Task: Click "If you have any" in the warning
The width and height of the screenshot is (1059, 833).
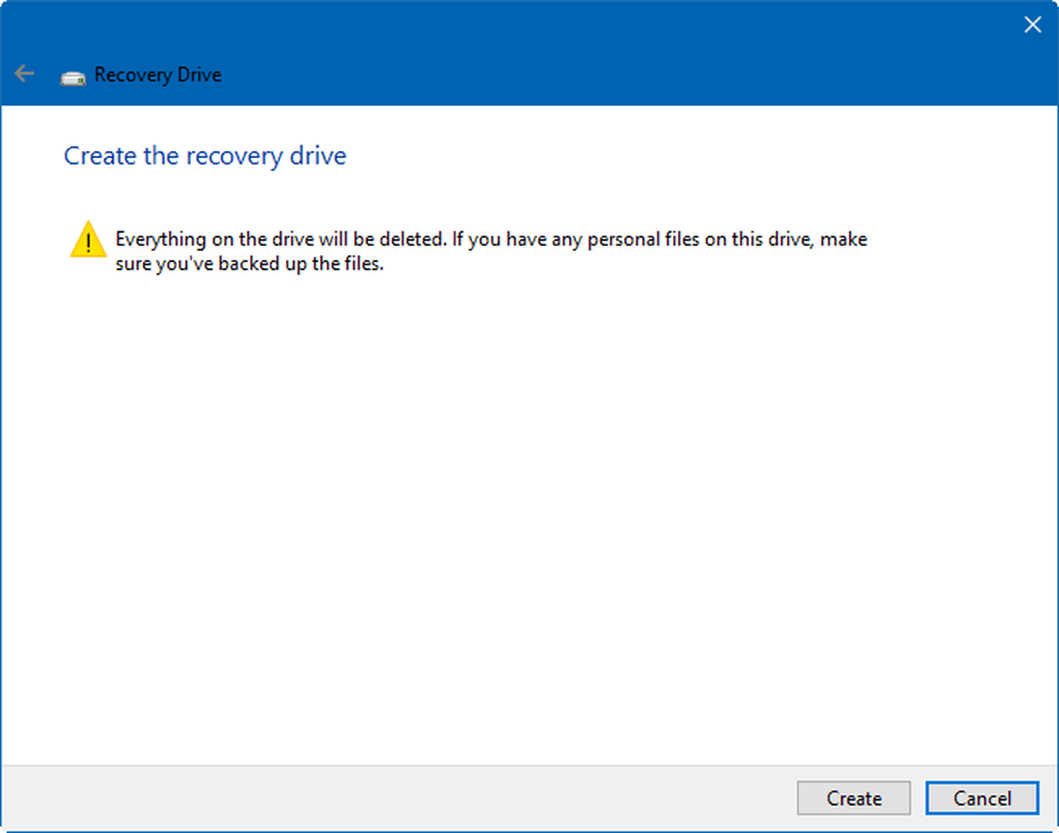Action: tap(507, 240)
